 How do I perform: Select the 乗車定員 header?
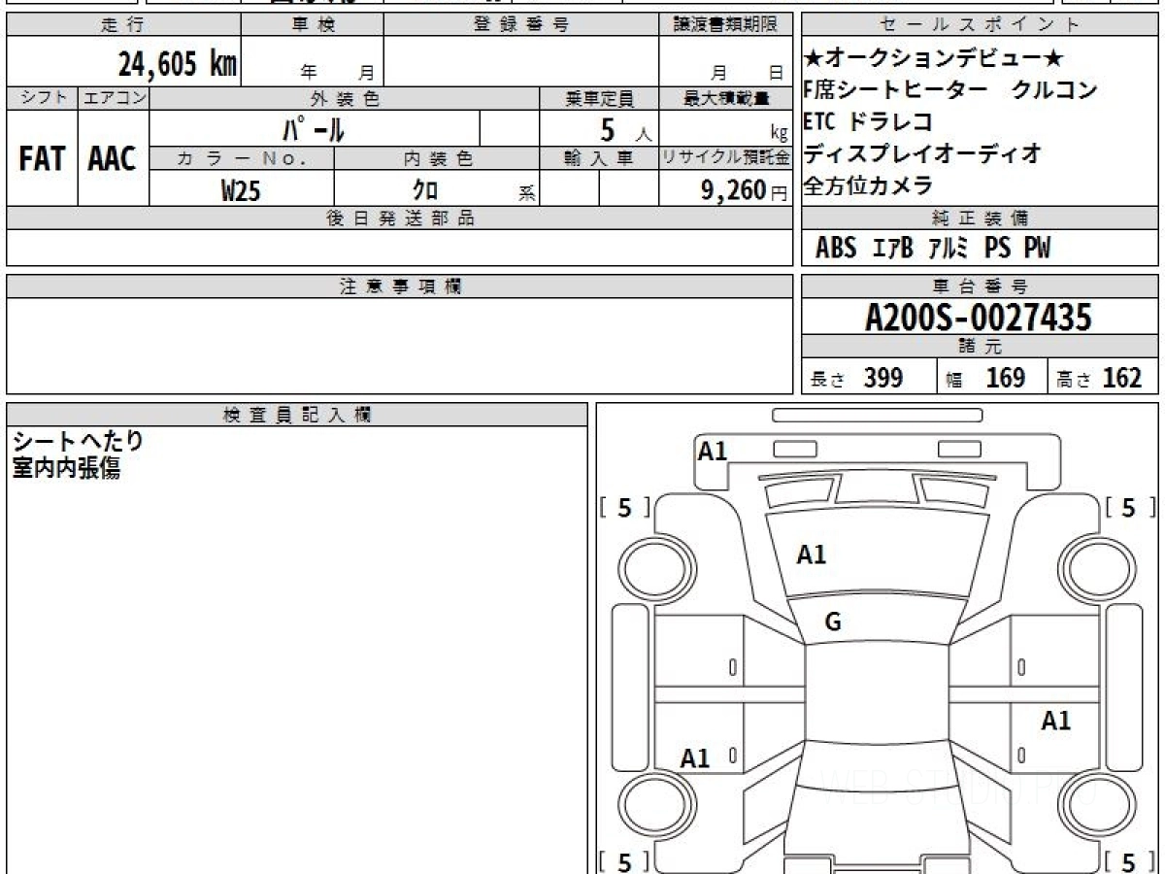599,98
